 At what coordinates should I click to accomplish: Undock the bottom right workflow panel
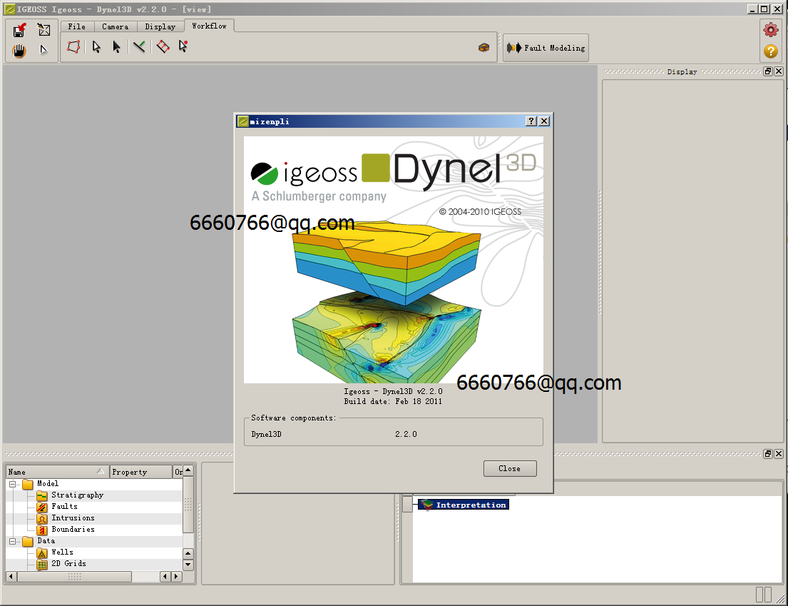point(768,454)
